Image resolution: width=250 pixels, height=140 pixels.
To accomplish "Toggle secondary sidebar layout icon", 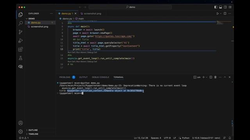I will 225,7.
